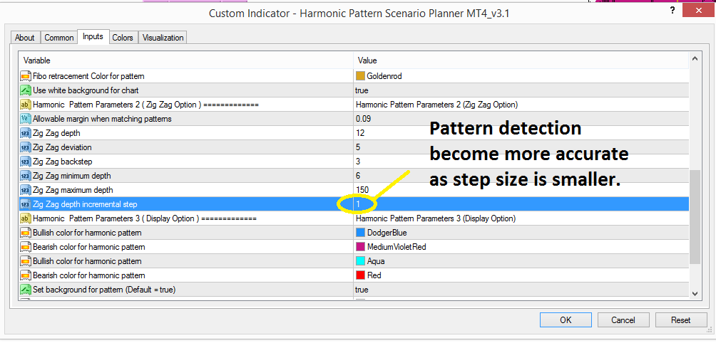
Task: Click the boolean icon for Set background for pattern
Action: (26, 290)
